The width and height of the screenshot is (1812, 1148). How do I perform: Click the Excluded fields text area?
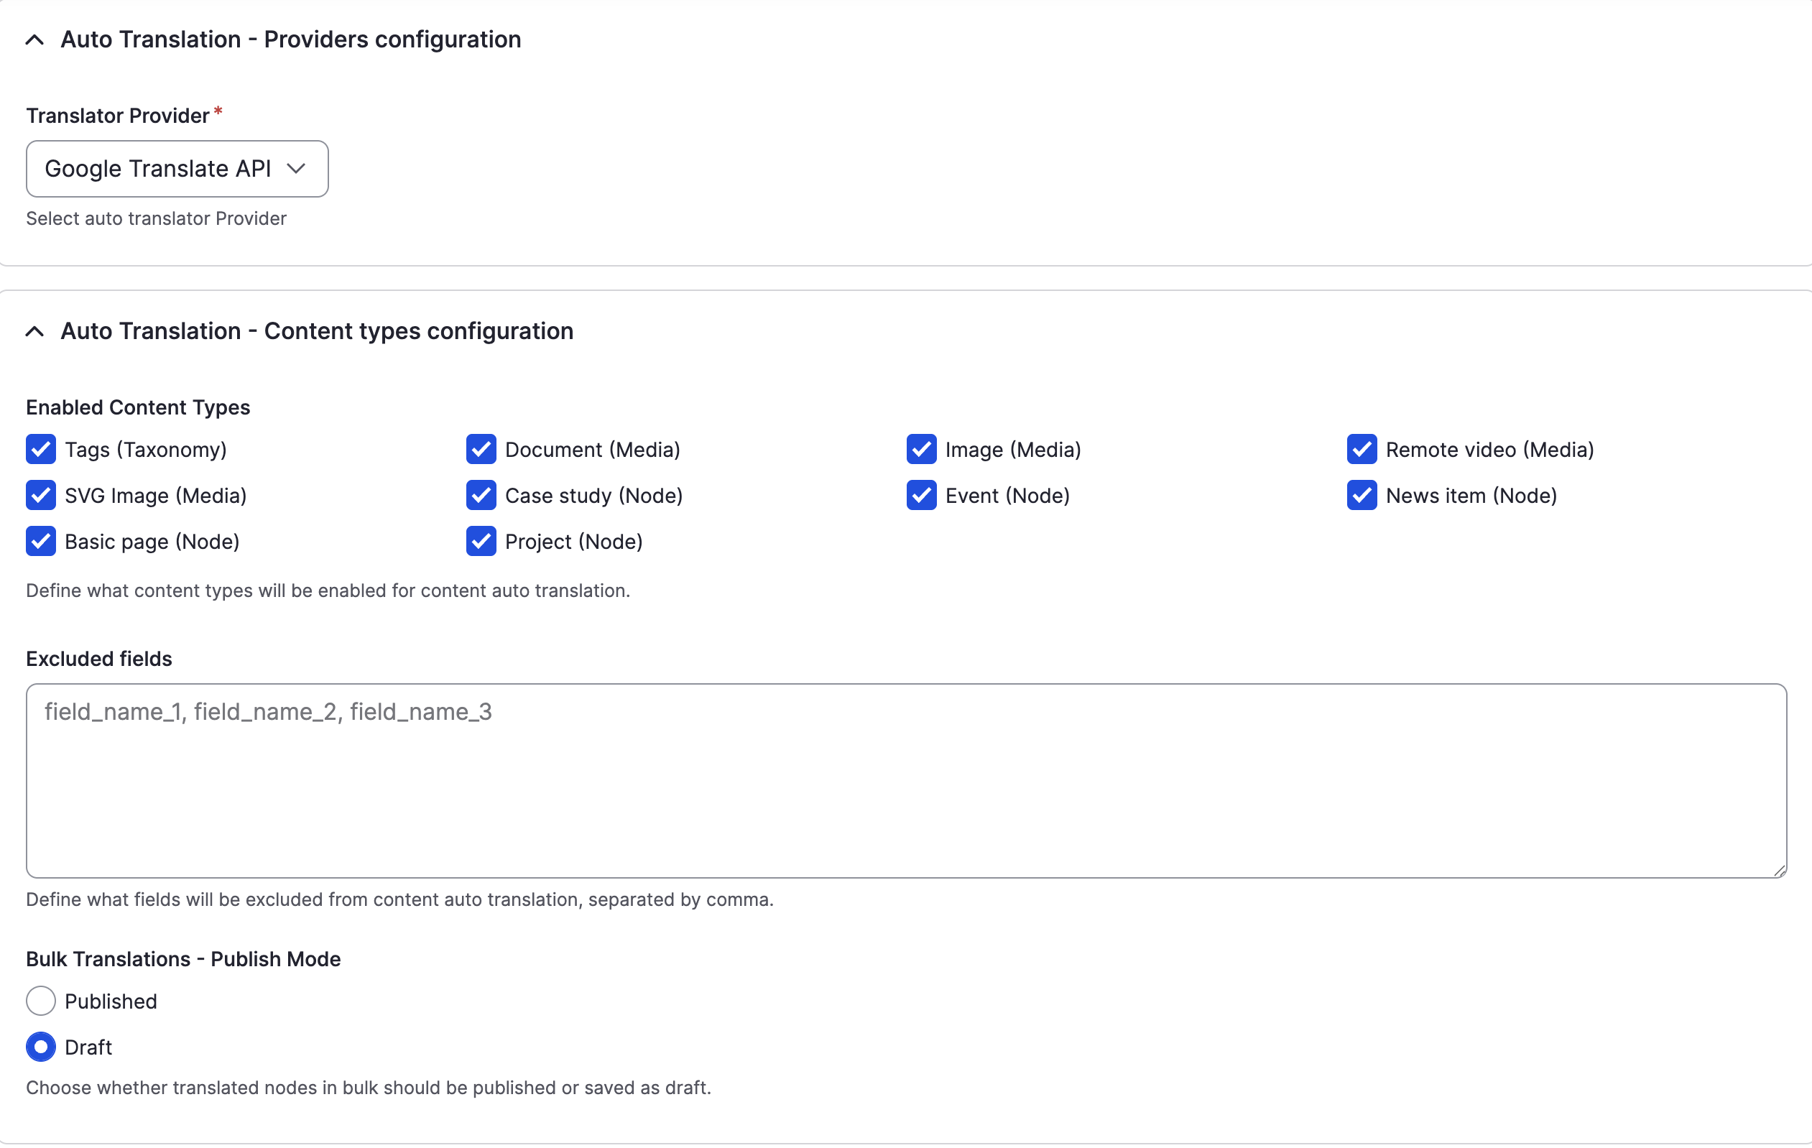(x=906, y=781)
